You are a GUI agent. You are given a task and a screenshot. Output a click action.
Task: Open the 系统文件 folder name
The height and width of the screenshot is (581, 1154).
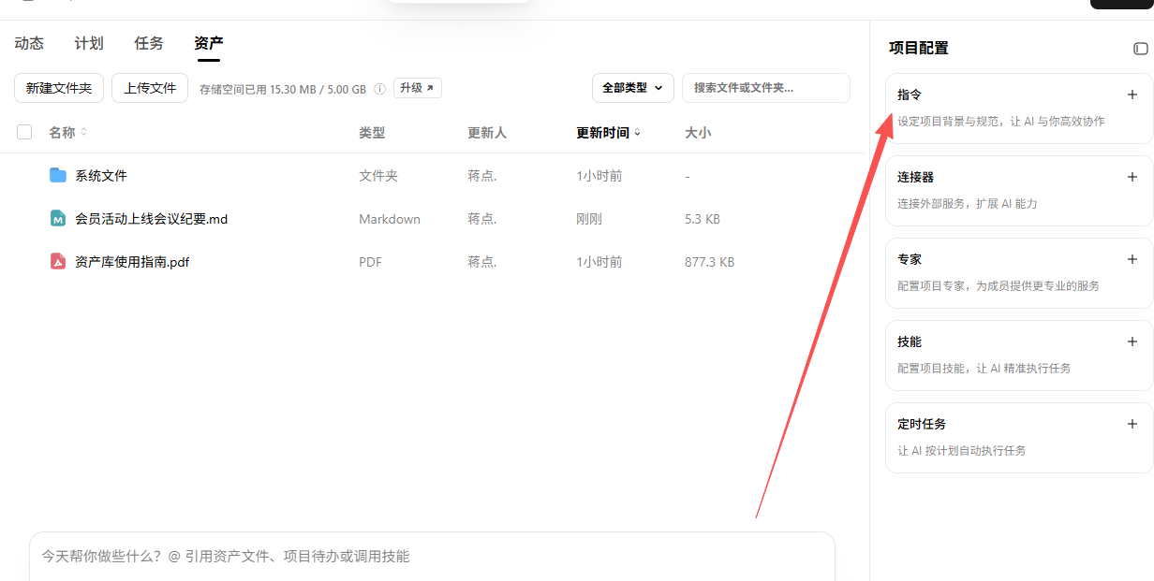pyautogui.click(x=101, y=175)
